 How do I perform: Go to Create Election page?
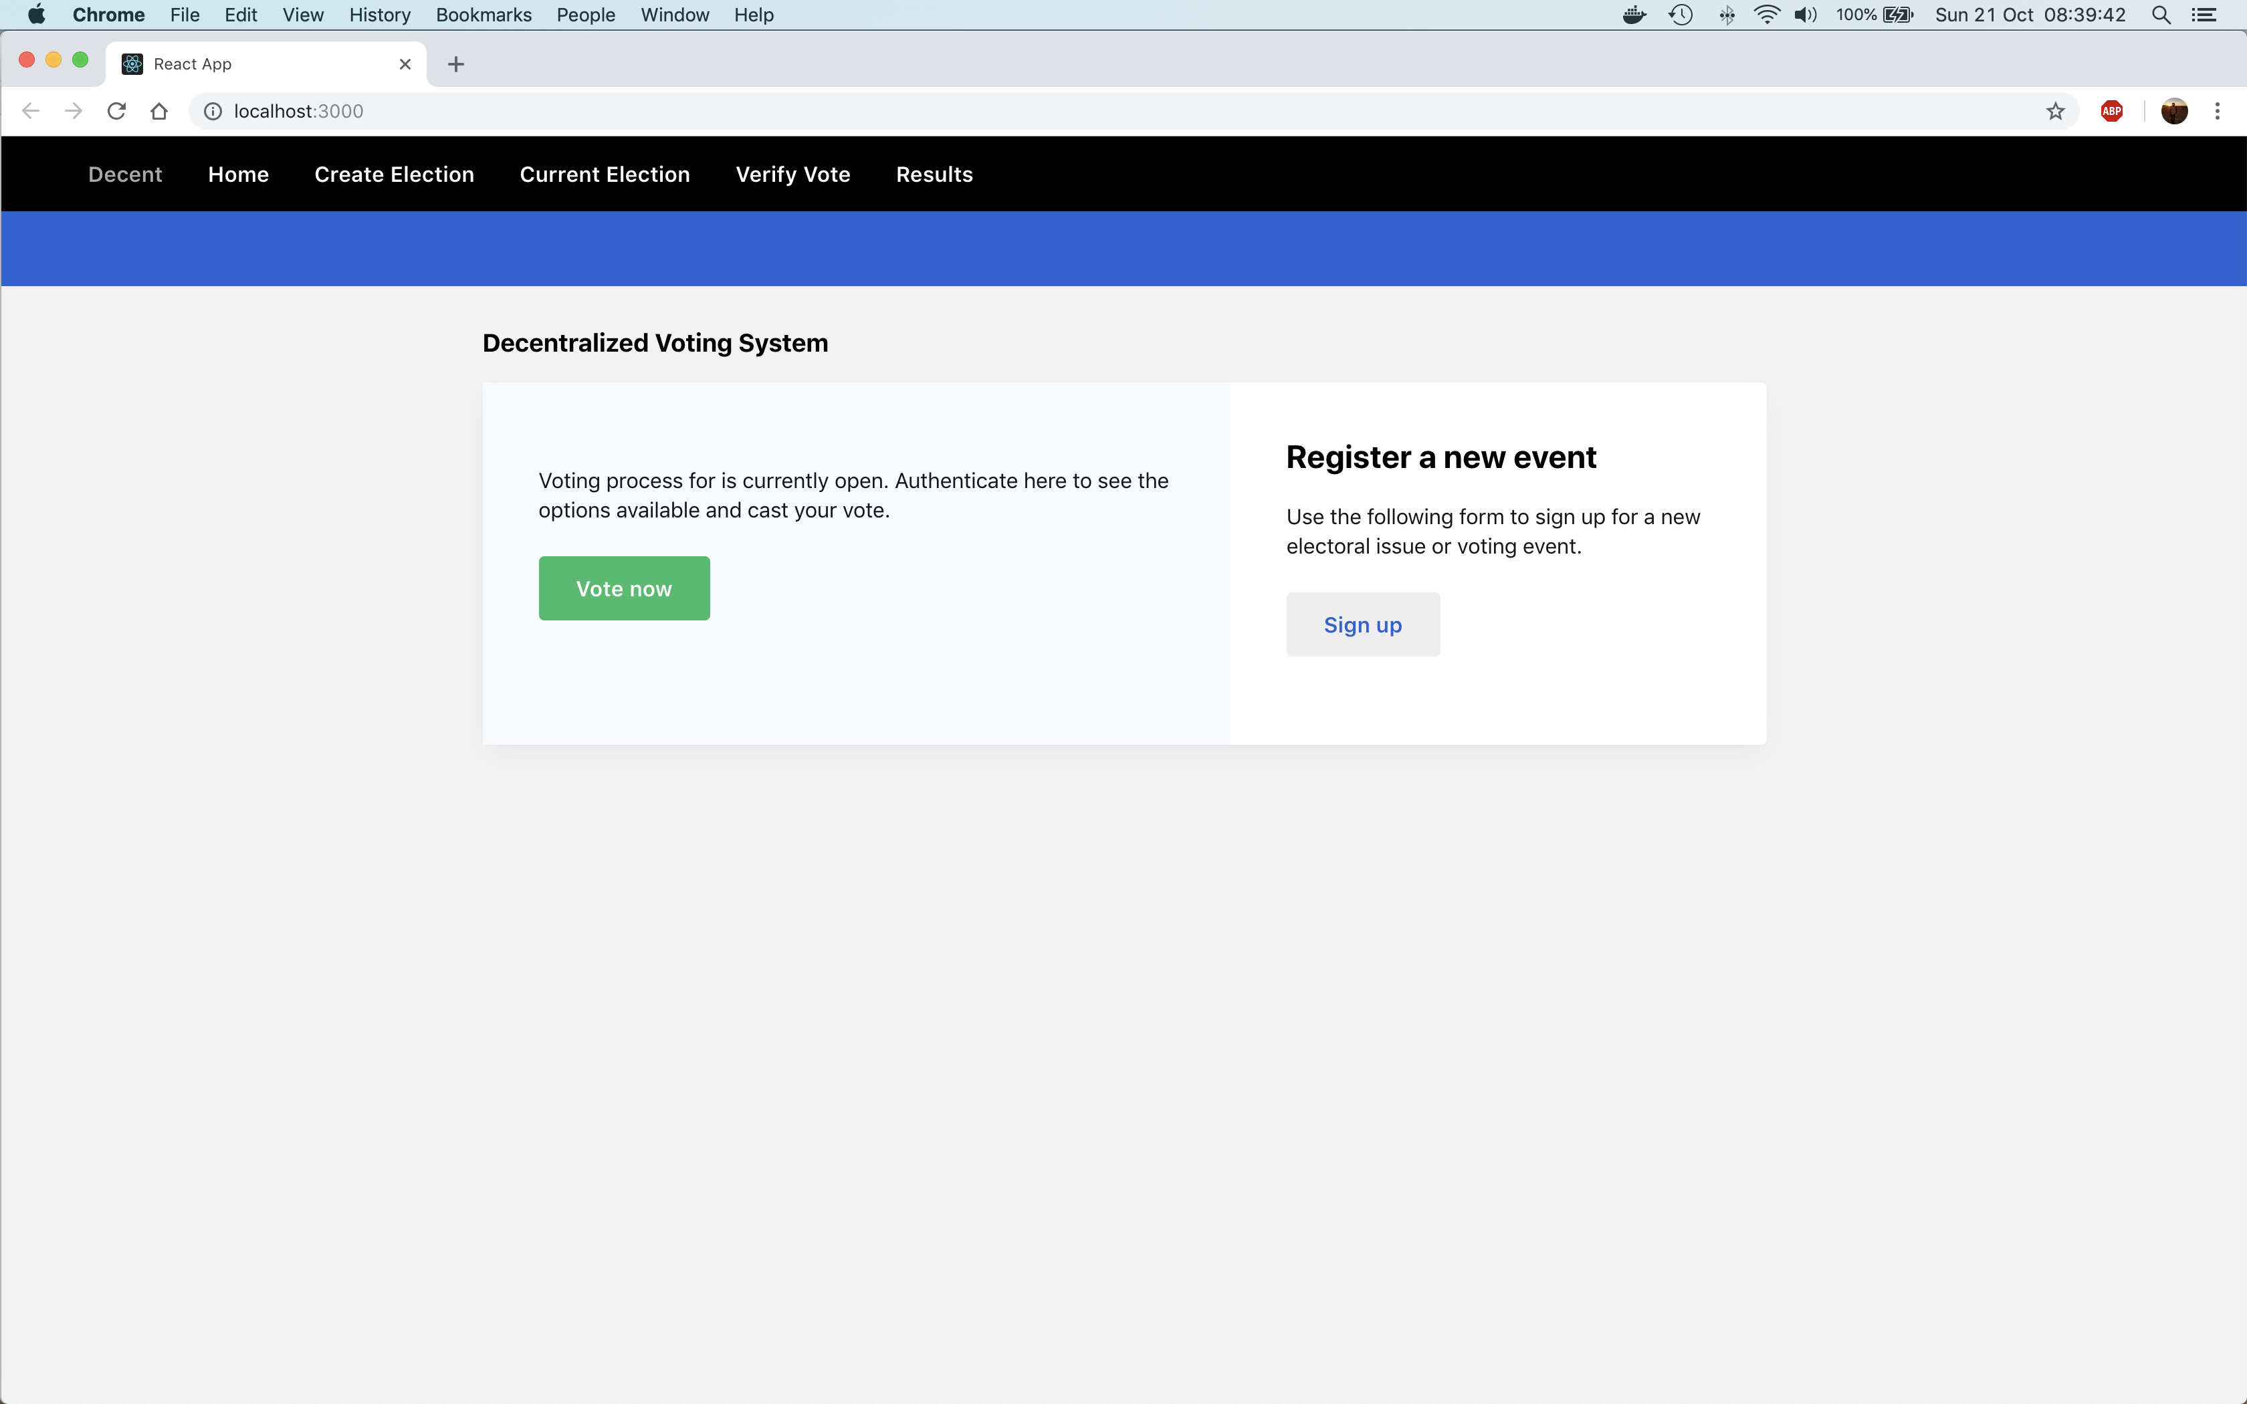point(394,174)
